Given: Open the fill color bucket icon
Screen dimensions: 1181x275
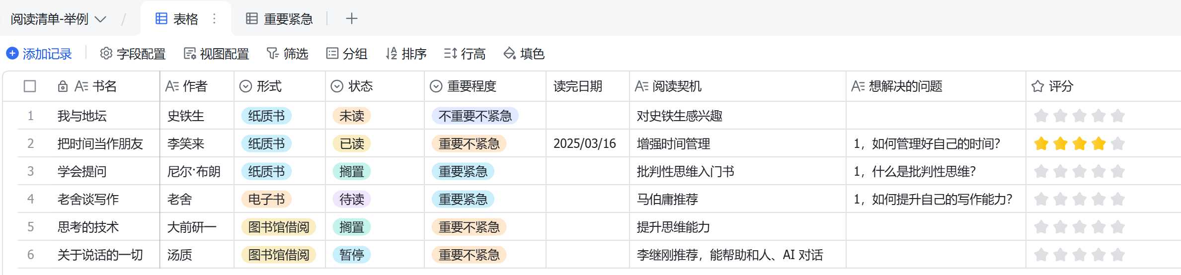Looking at the screenshot, I should coord(509,53).
